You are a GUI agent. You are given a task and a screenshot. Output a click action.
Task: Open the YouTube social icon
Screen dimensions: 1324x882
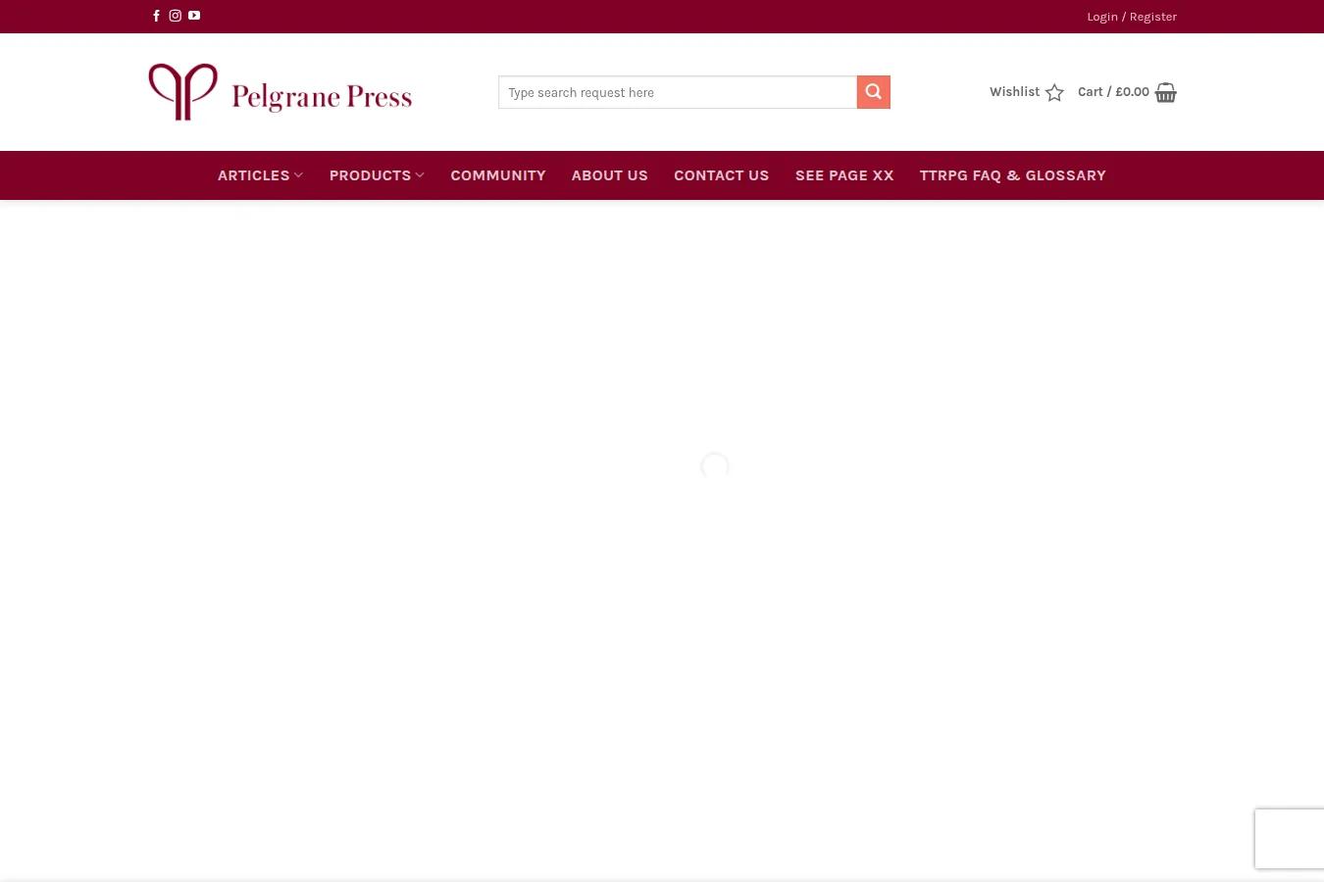pyautogui.click(x=194, y=16)
